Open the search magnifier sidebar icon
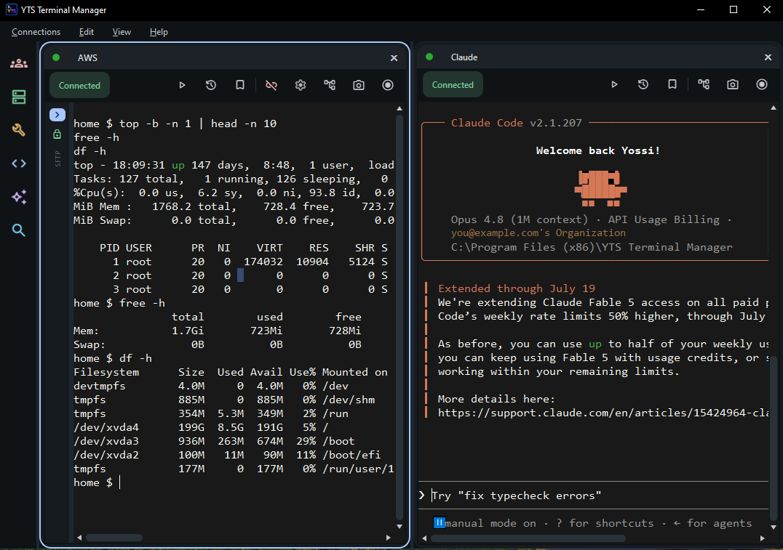 pos(19,230)
